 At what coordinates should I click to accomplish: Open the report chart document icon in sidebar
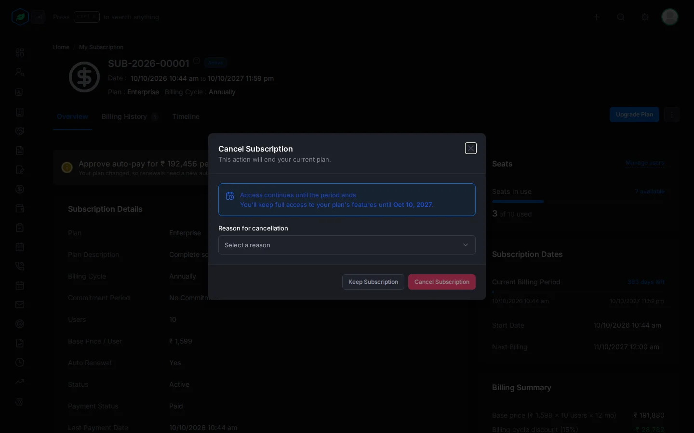click(20, 343)
